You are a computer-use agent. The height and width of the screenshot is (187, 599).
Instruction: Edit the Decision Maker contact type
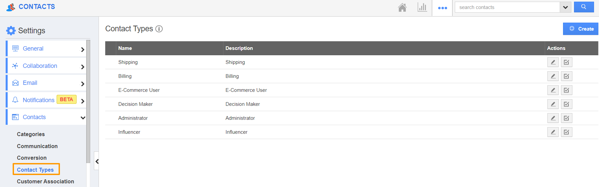point(553,104)
